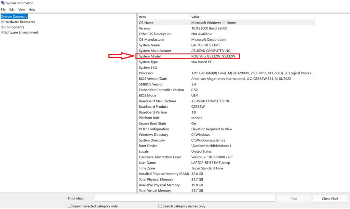Click the Taipei Standard Time value
Image resolution: width=350 pixels, height=209 pixels.
click(x=207, y=168)
